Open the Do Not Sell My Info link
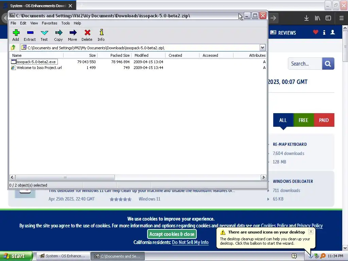 point(190,242)
